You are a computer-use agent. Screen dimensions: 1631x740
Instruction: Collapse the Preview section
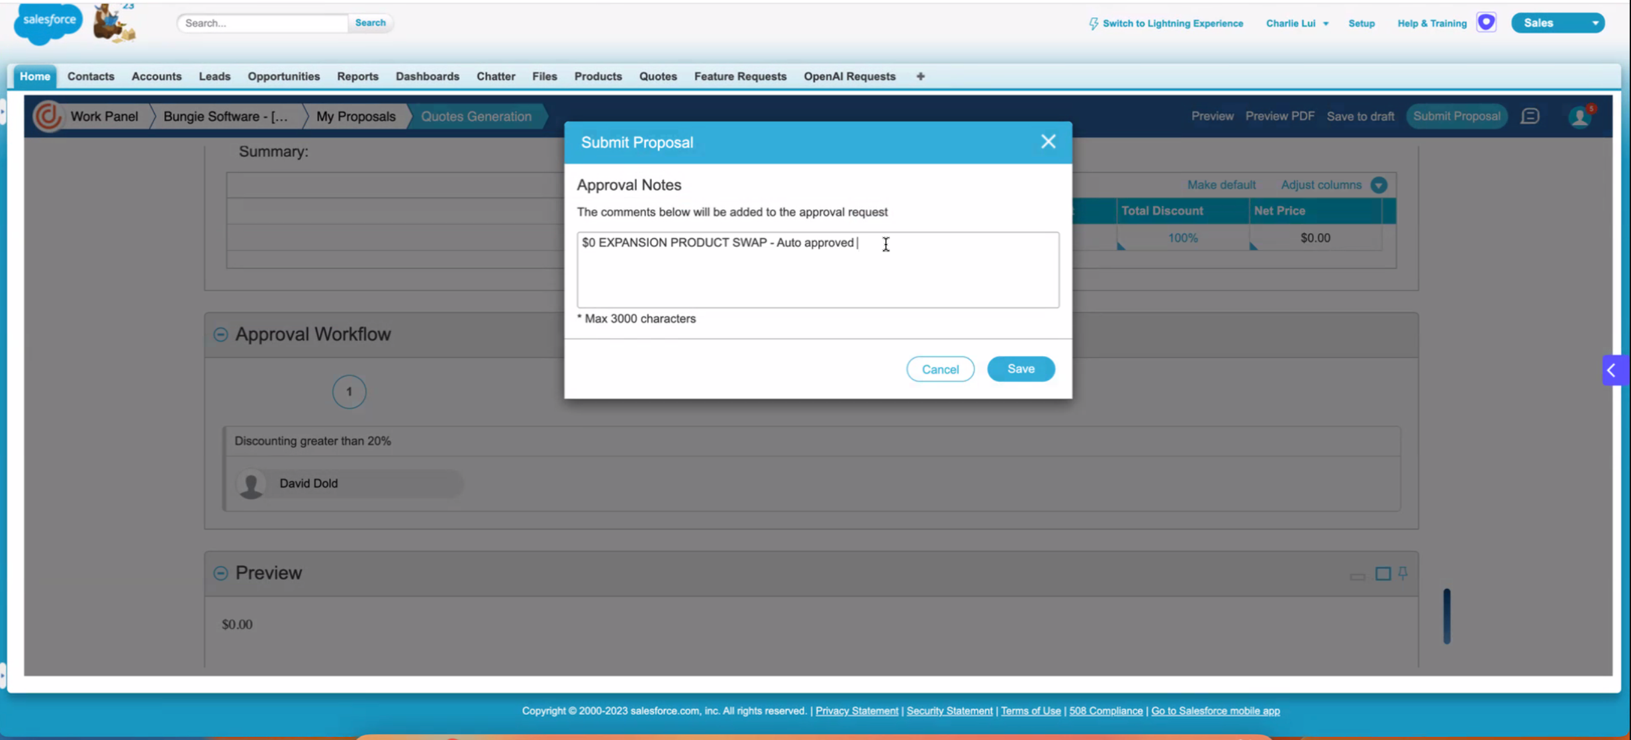pyautogui.click(x=220, y=573)
